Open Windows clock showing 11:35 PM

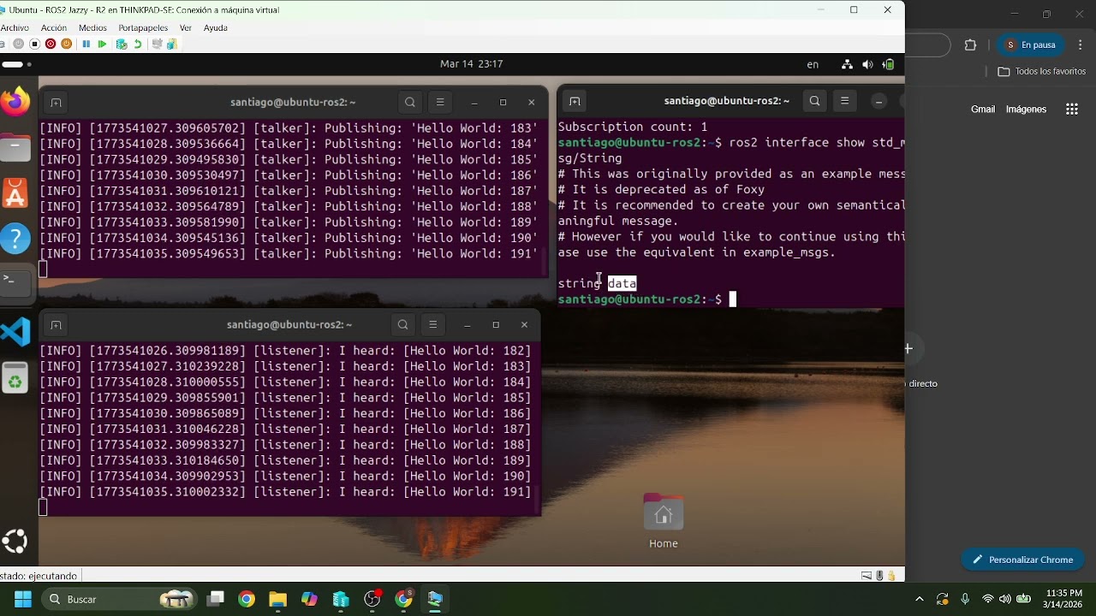point(1063,599)
